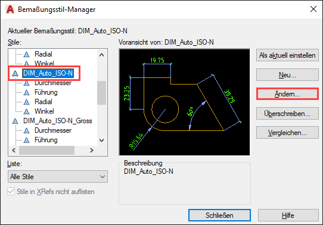Viewport: 323px width, 225px height.
Task: Click the styles list scroll-up arrow
Action: click(101, 55)
